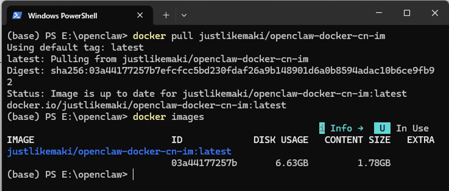Click the image ID 03a44177257b value
The width and height of the screenshot is (449, 191).
point(204,163)
